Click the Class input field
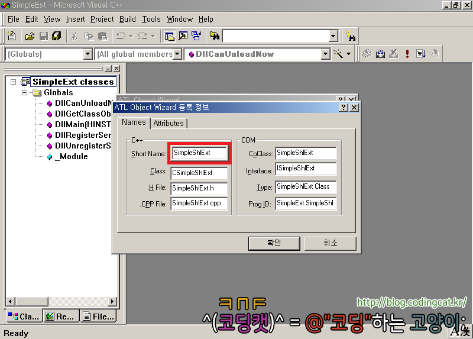 pyautogui.click(x=199, y=173)
